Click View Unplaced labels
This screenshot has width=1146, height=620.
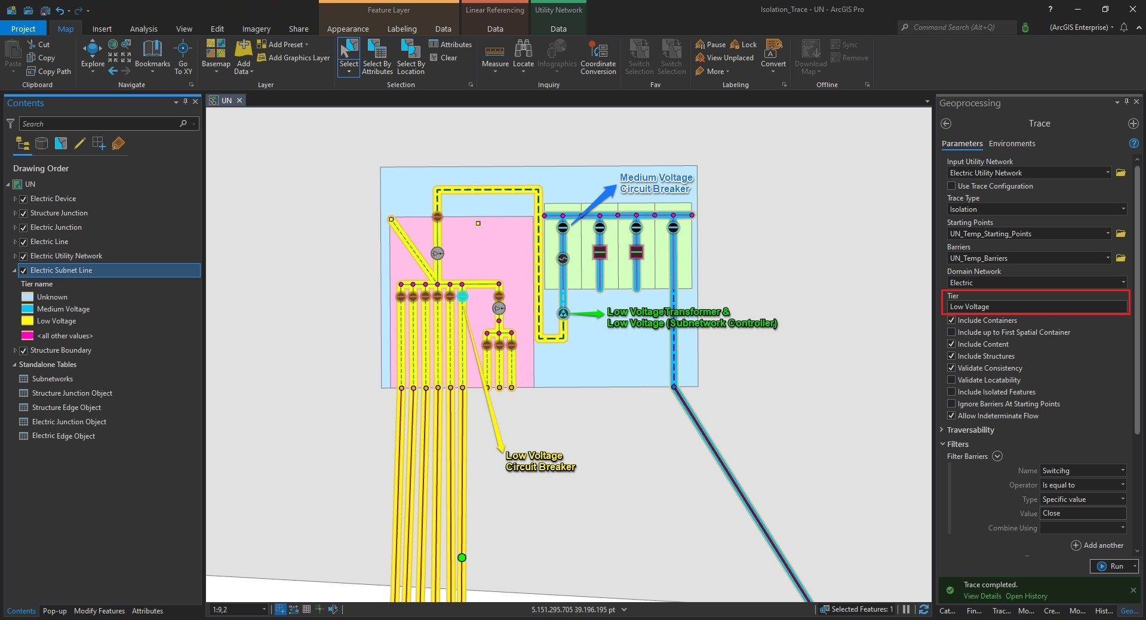pyautogui.click(x=724, y=58)
